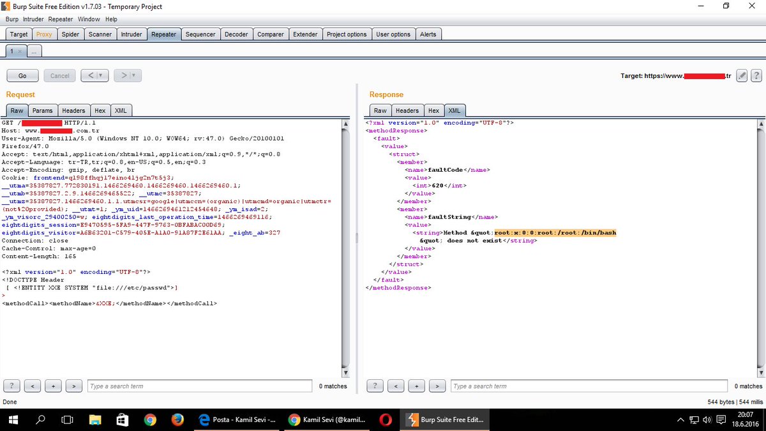Viewport: 766px width, 431px height.
Task: Switch to Edge 'Posta - Kamil Sevi' window
Action: (237, 420)
